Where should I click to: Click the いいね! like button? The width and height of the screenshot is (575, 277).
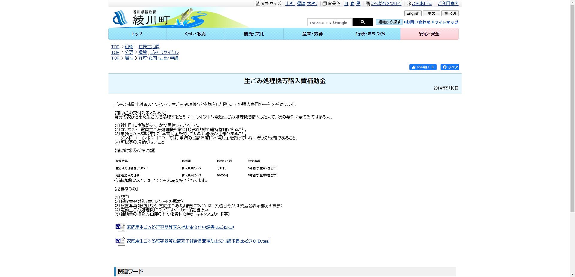[422, 67]
